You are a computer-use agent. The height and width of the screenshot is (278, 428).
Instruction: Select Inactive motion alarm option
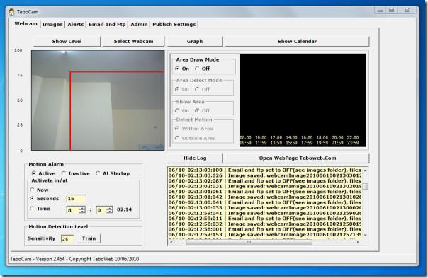tap(64, 173)
